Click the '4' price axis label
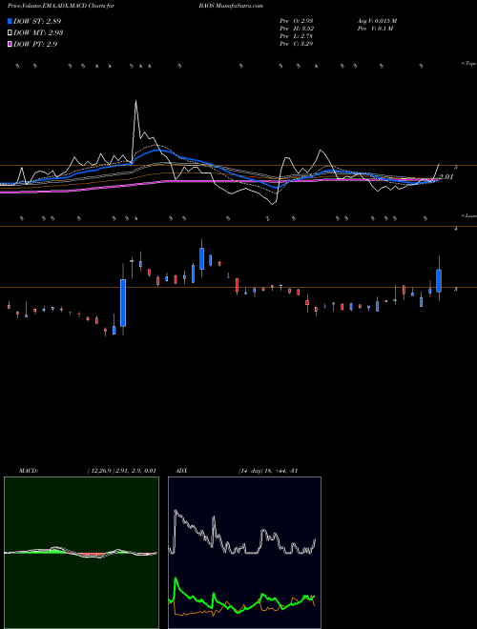This screenshot has height=629, width=477. [456, 229]
